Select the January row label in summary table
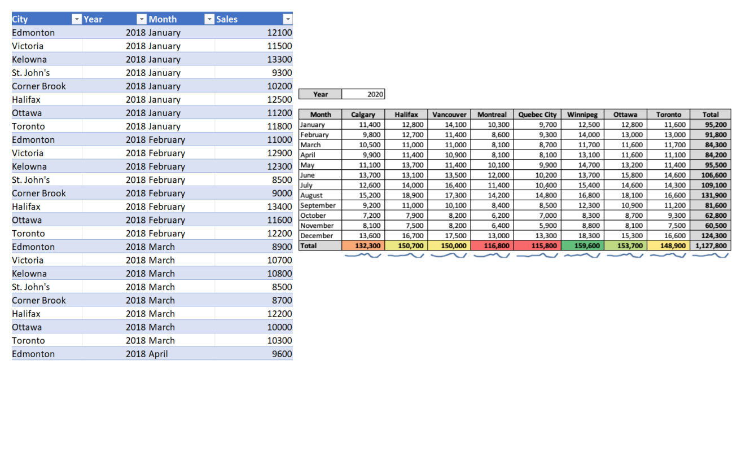This screenshot has width=737, height=457. [320, 124]
